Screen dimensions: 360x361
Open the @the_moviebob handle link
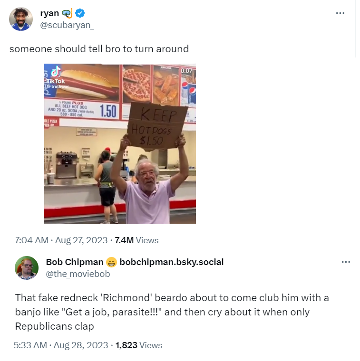coord(78,273)
